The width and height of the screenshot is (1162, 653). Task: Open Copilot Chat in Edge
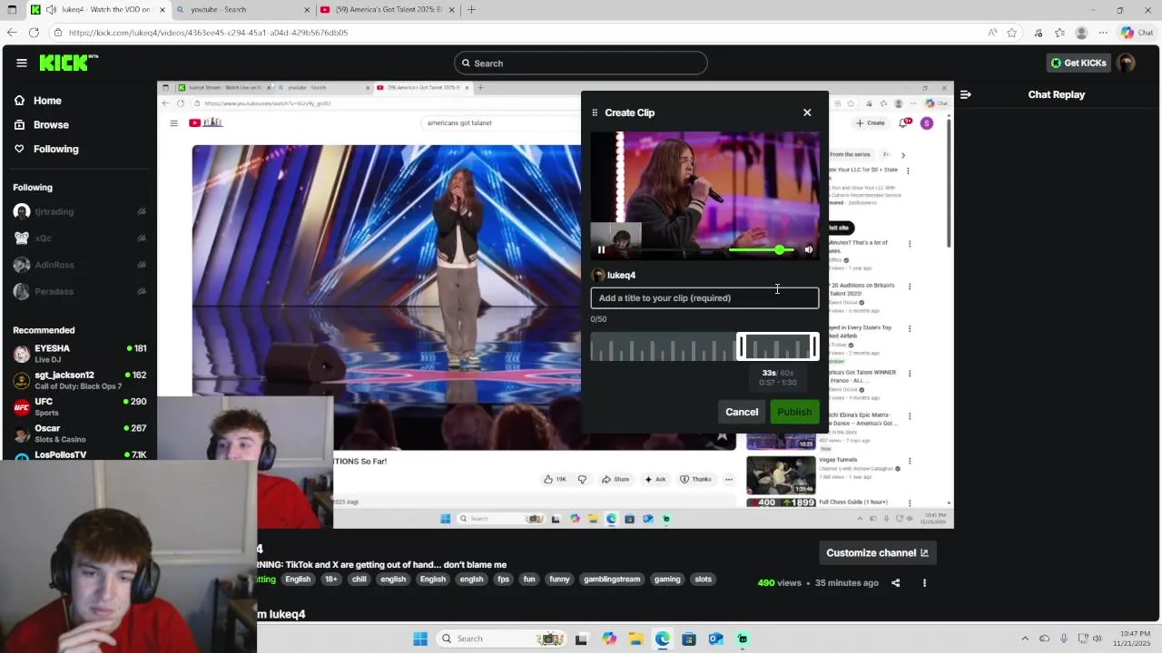(x=1136, y=33)
